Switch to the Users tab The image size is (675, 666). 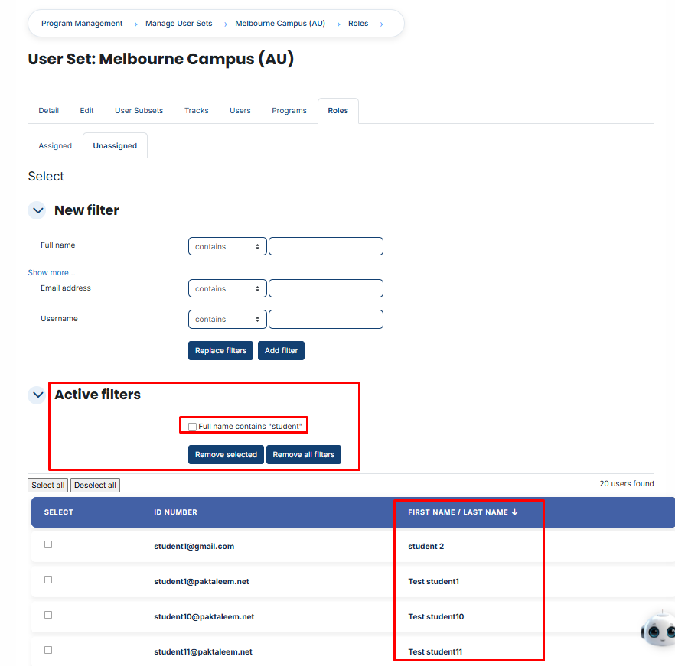click(240, 111)
